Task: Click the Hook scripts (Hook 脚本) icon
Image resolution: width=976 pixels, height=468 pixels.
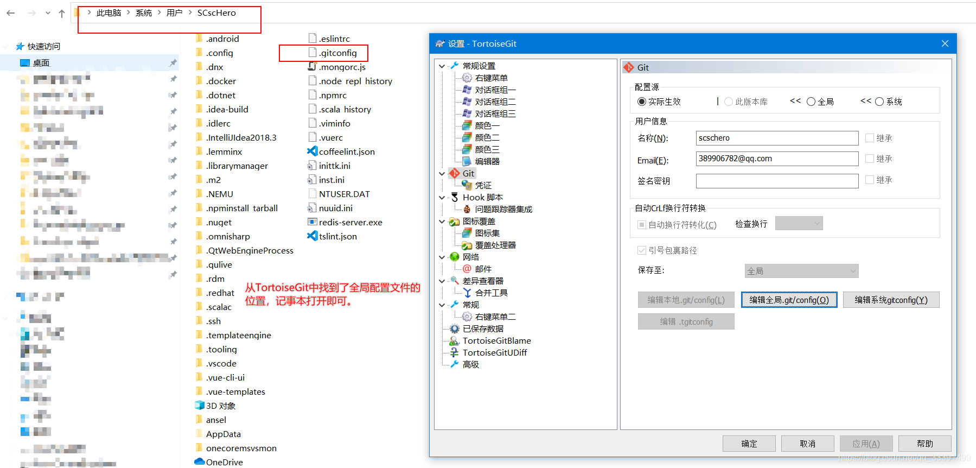Action: (x=455, y=197)
